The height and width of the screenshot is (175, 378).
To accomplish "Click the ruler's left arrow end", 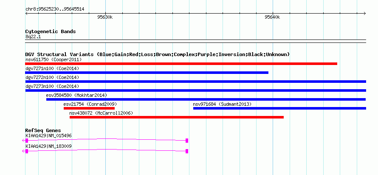I will click(x=26, y=14).
